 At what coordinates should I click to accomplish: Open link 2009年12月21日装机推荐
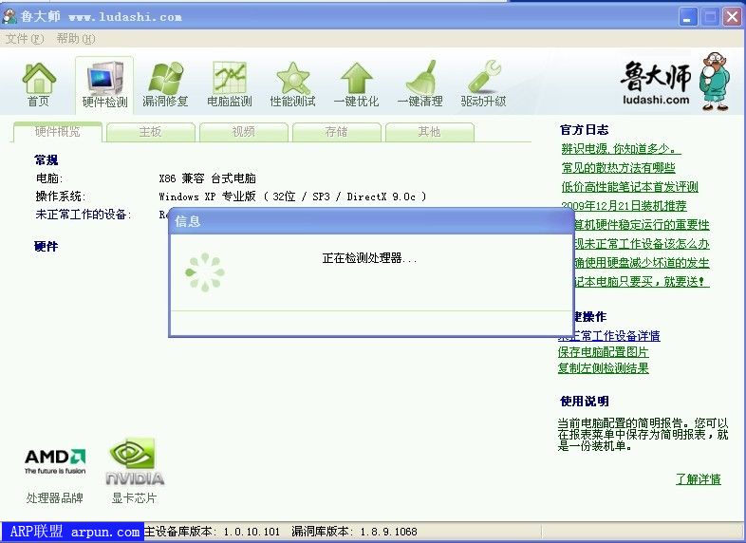(x=624, y=206)
